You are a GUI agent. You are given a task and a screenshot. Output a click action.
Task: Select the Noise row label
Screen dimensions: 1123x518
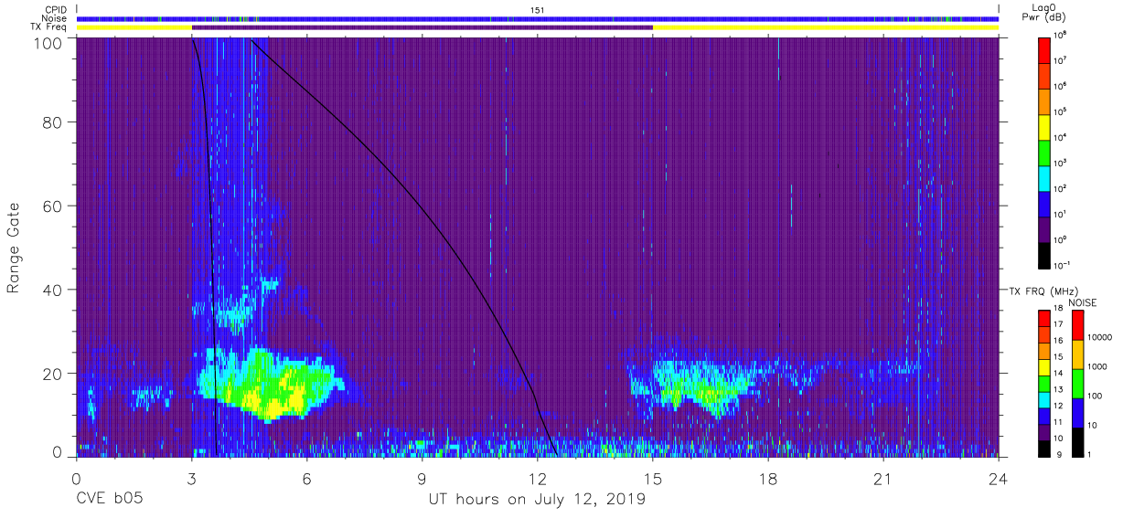tap(55, 18)
